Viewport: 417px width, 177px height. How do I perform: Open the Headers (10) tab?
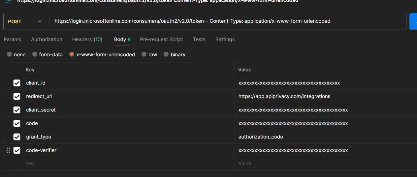(x=87, y=39)
